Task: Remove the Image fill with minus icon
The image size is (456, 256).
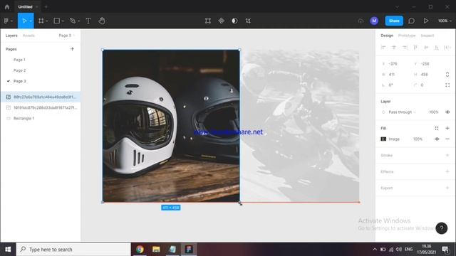Action: click(447, 139)
